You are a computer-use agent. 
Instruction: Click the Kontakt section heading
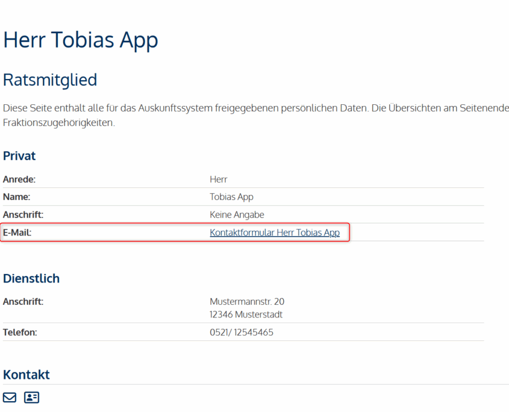click(27, 375)
